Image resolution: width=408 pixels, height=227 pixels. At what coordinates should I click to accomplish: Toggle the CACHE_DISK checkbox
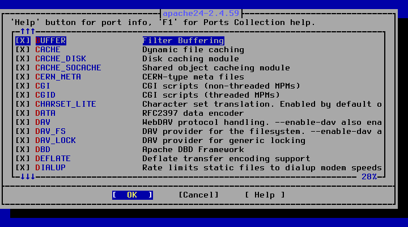pos(23,59)
